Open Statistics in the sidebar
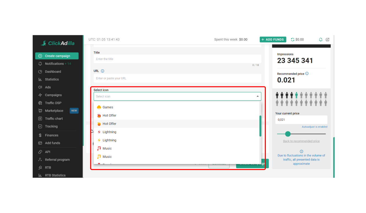366x213 pixels. pos(52,79)
